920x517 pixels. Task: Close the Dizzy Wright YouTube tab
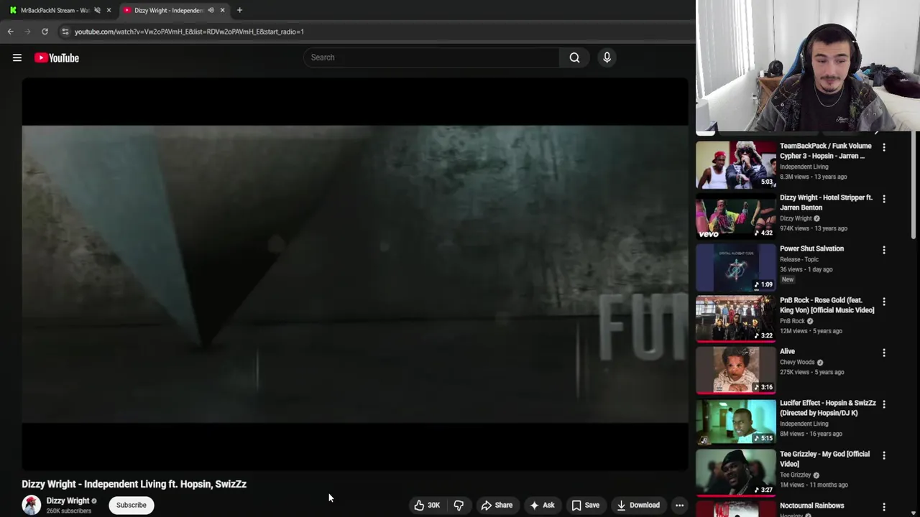point(222,10)
